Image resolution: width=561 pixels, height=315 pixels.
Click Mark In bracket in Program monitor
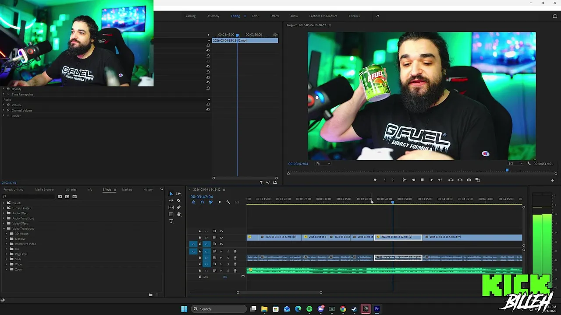(x=385, y=180)
